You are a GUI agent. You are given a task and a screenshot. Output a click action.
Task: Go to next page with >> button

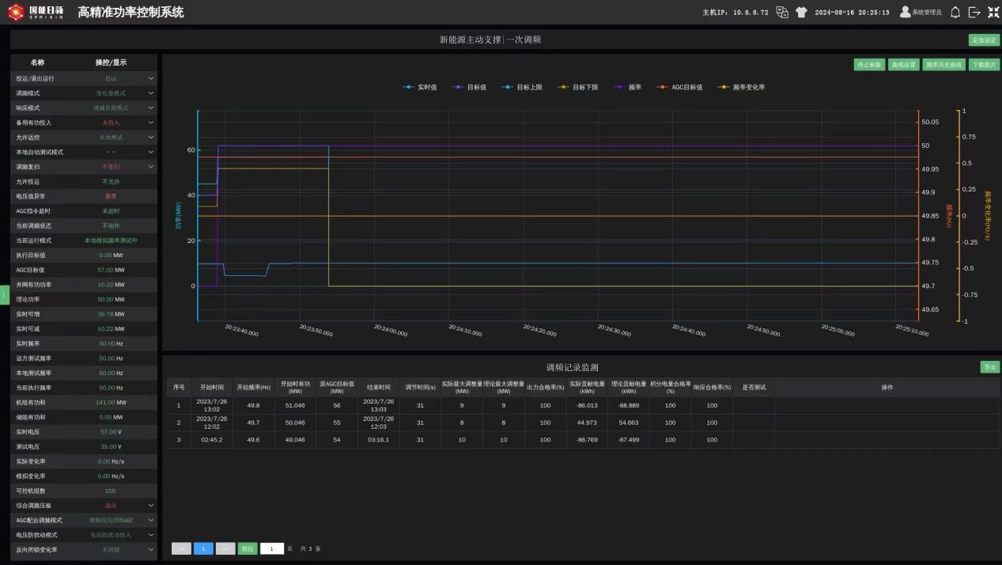(225, 548)
